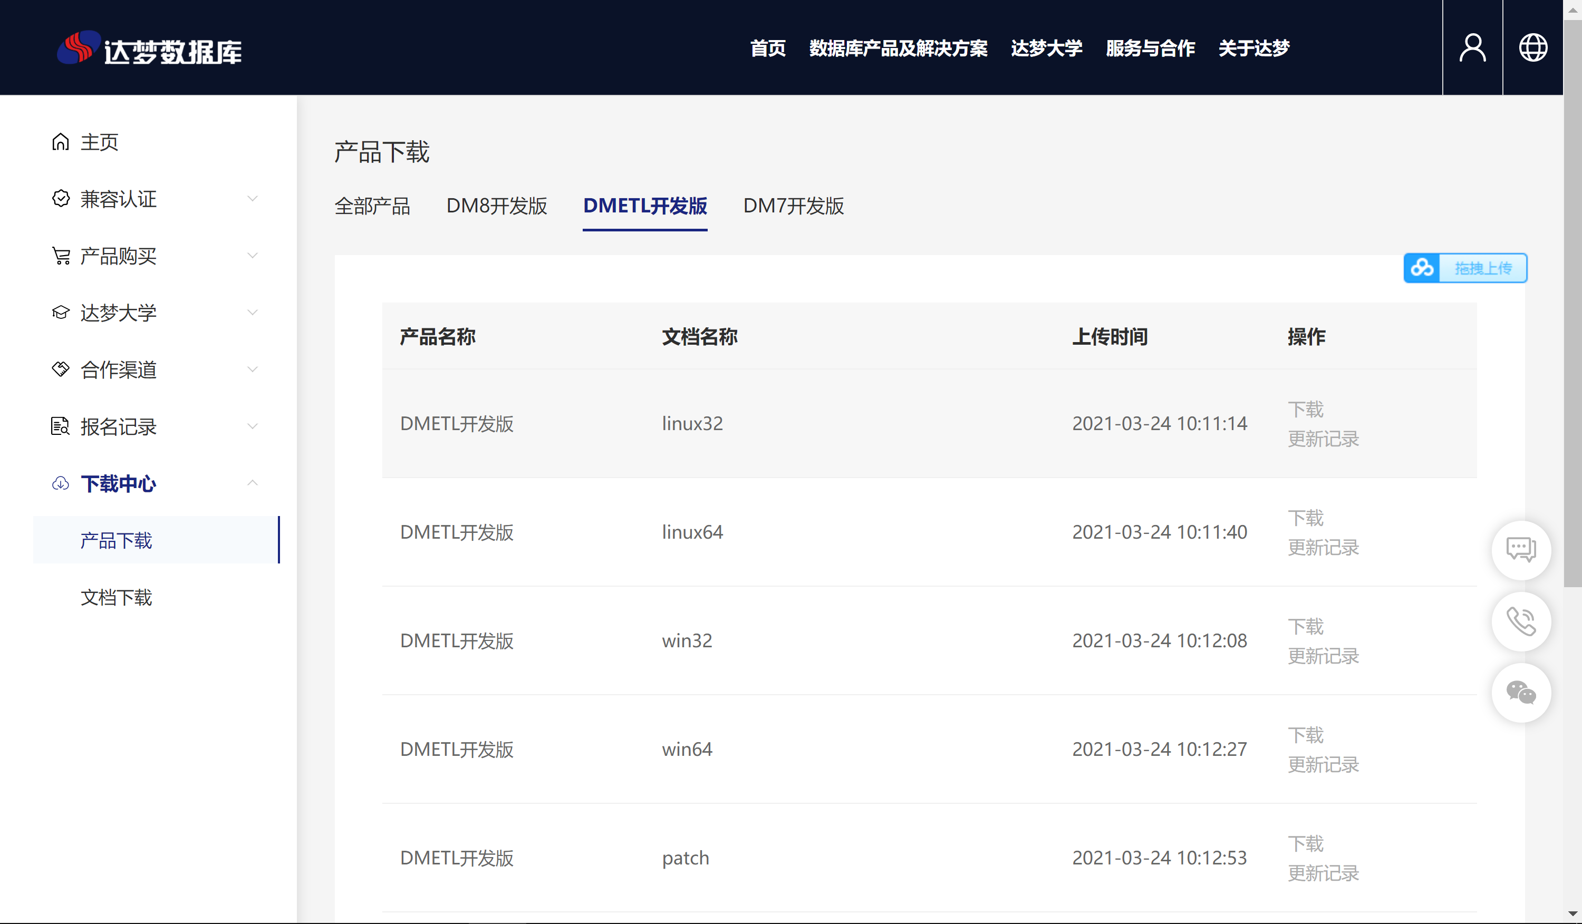Open 文档下载 in the sidebar
The height and width of the screenshot is (924, 1582).
(116, 597)
